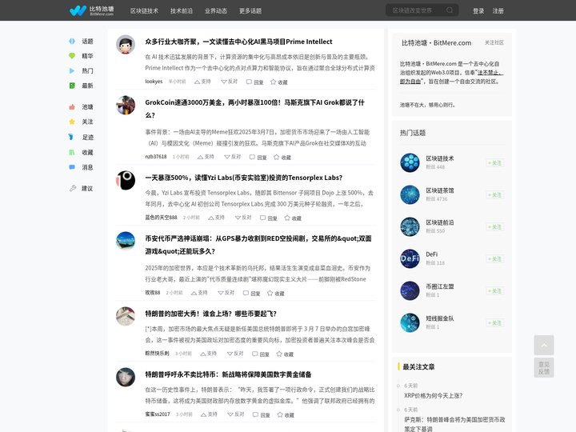
Task: Select the 话题 sidebar icon
Action: (72, 41)
